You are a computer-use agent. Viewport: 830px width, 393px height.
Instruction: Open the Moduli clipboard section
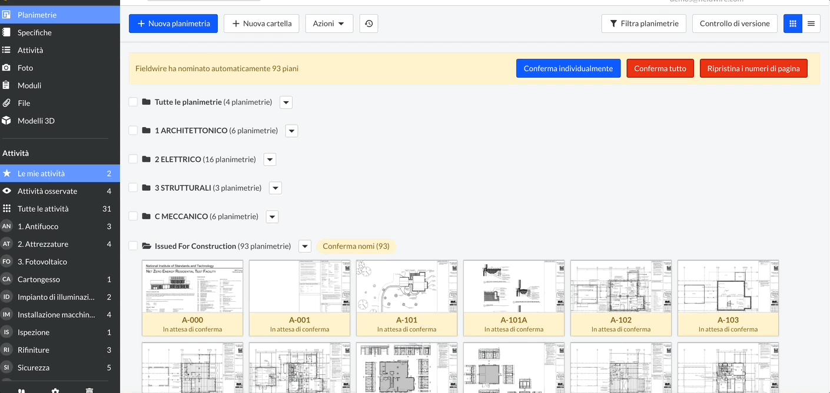click(x=29, y=85)
